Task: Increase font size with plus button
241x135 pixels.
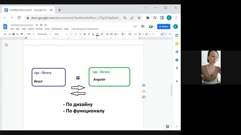Action: click(x=80, y=34)
